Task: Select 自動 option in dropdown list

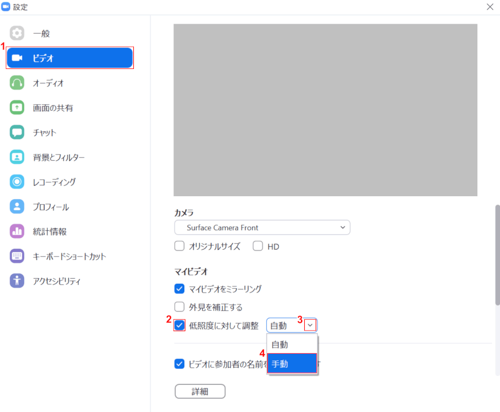Action: click(291, 345)
